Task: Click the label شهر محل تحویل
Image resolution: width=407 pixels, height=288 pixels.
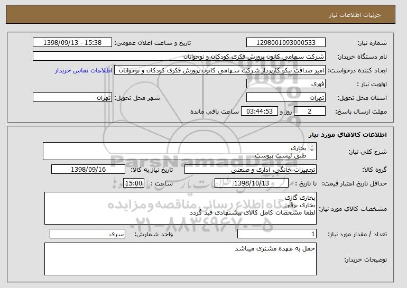Action: click(x=137, y=98)
